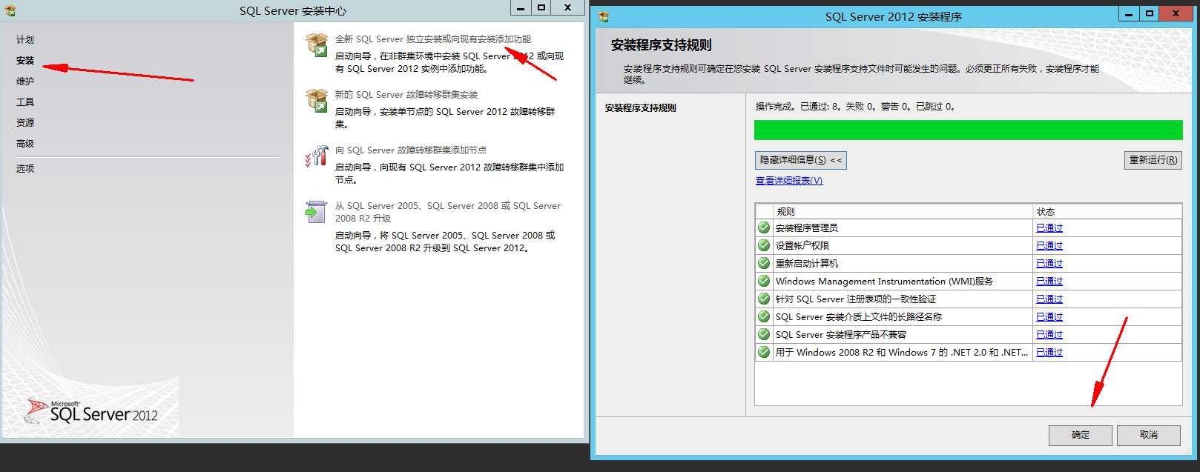This screenshot has width=1200, height=472.
Task: Confirm with the 确定 button
Action: [1081, 435]
